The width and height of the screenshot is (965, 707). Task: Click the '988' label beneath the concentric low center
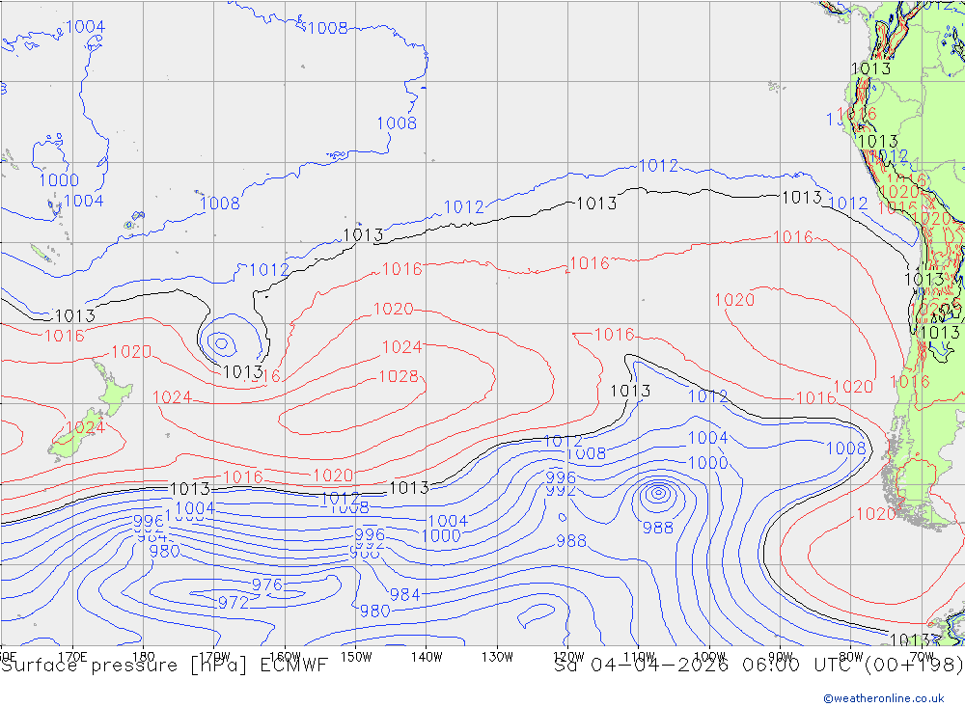click(658, 528)
